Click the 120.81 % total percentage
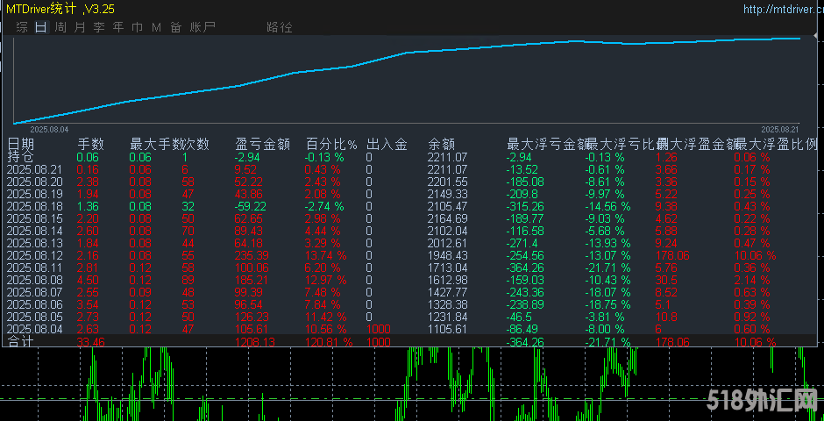 [329, 342]
